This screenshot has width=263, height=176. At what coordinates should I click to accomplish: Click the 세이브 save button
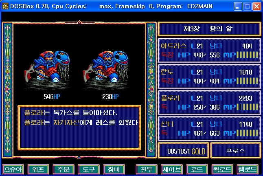click(172, 169)
